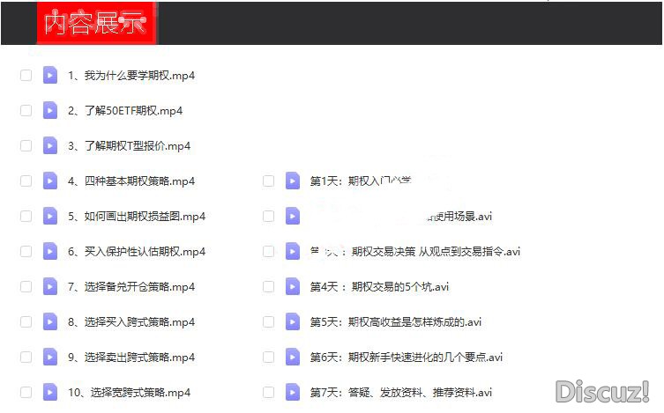Click video icon for 期权交易决策 从观点到交易指令.avi
The width and height of the screenshot is (664, 413).
pos(293,252)
